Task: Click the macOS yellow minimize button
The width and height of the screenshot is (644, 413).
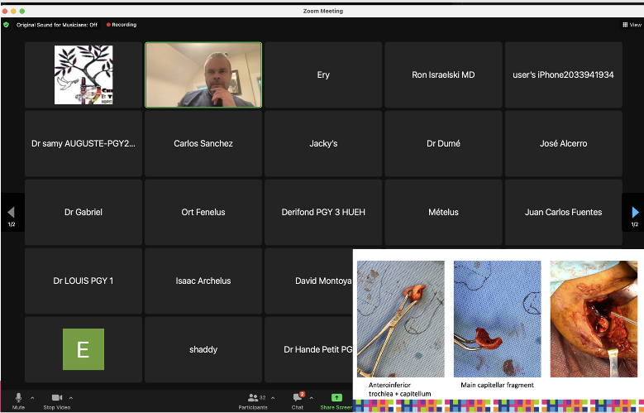Action: pos(13,11)
